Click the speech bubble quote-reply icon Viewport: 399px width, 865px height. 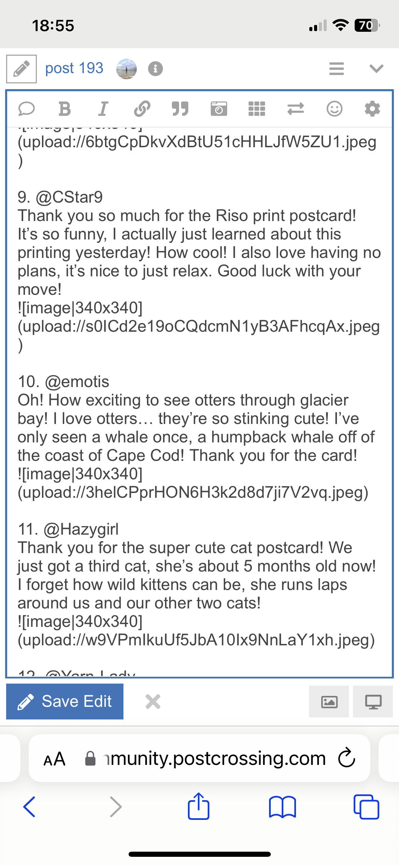(26, 109)
